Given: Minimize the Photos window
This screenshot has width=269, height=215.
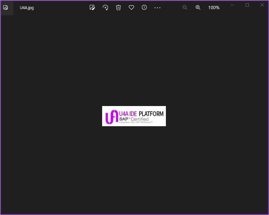Looking at the screenshot, I should (x=232, y=5).
